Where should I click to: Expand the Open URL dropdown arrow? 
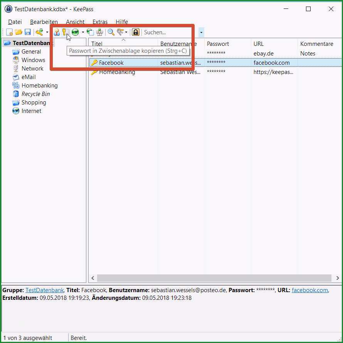(83, 32)
